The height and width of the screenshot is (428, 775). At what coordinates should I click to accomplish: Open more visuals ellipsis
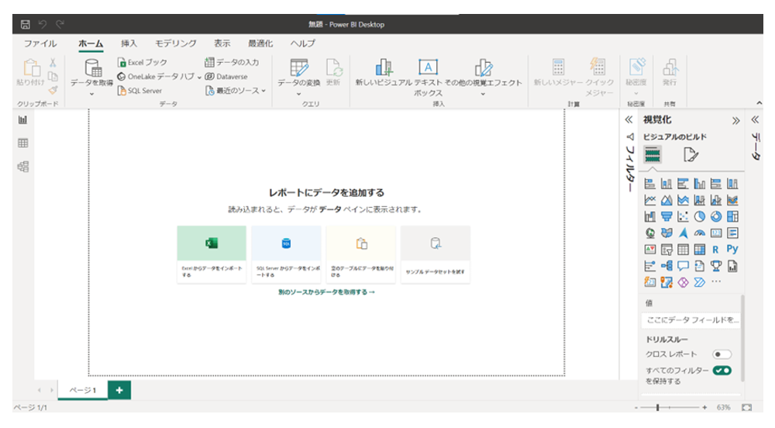(x=716, y=281)
